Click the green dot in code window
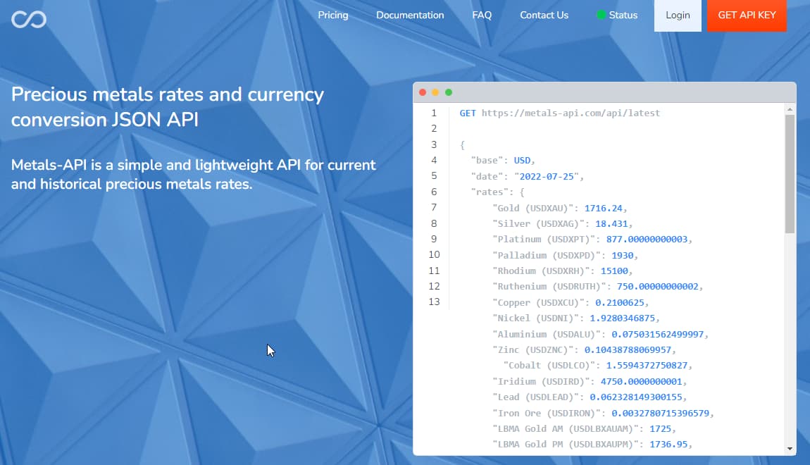Screen dimensions: 810x465 tap(449, 92)
